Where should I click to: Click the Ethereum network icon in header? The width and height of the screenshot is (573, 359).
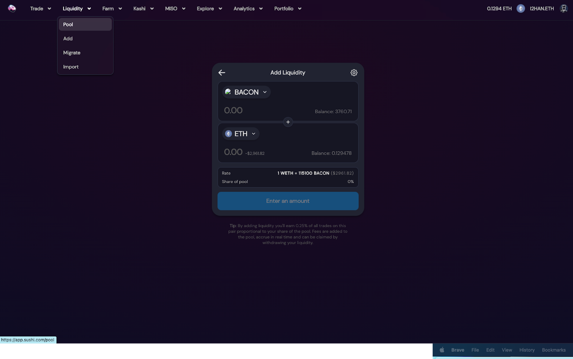tap(521, 9)
